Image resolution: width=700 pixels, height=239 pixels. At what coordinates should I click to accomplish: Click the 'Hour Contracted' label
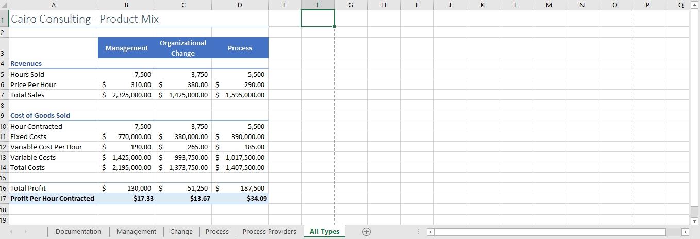click(x=36, y=126)
